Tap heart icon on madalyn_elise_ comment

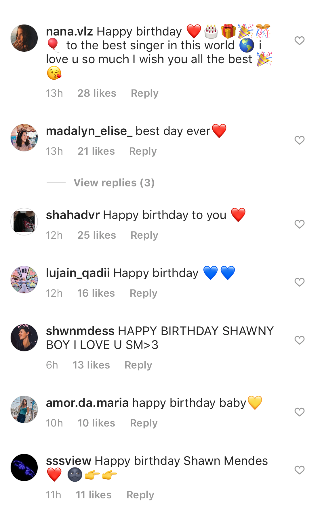coord(299,140)
